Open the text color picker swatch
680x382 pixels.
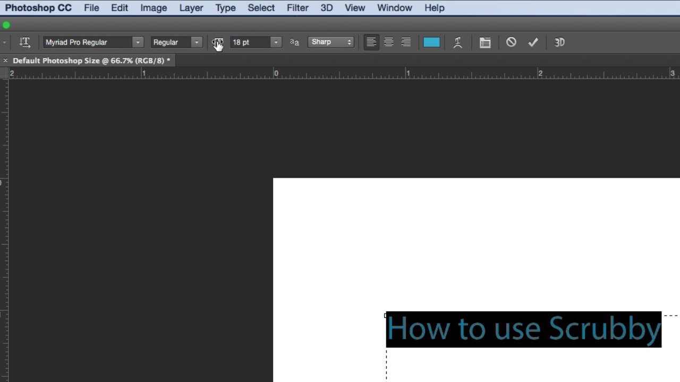431,42
